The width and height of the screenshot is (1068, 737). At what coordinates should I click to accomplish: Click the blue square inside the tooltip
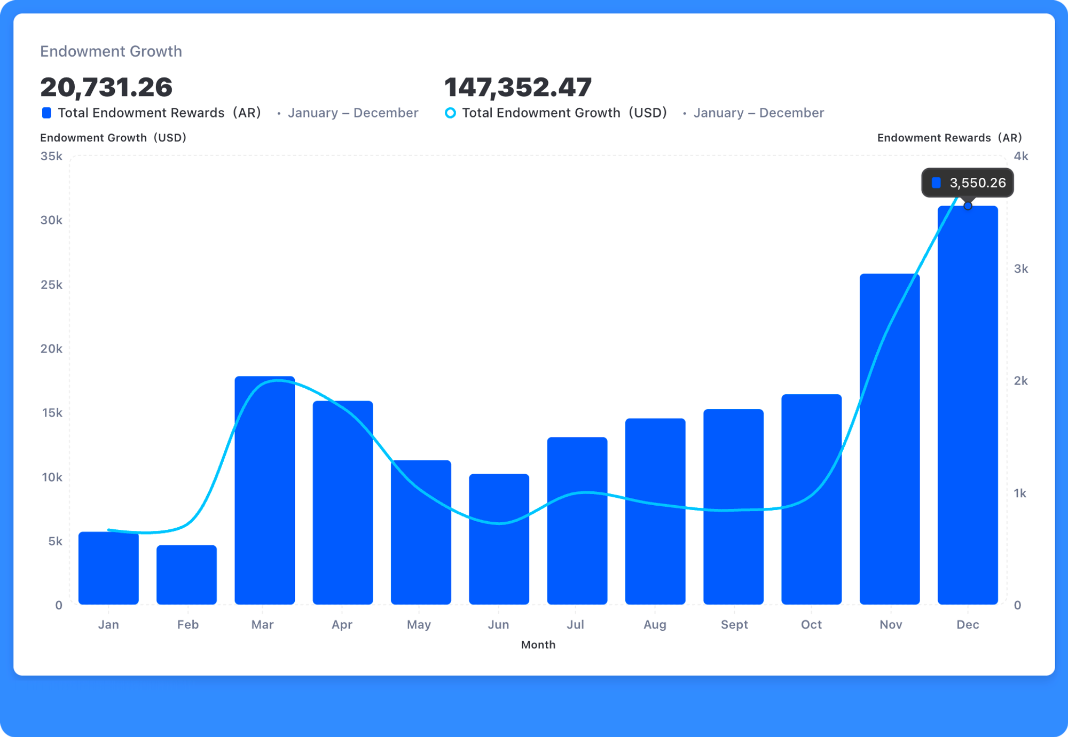pyautogui.click(x=936, y=183)
